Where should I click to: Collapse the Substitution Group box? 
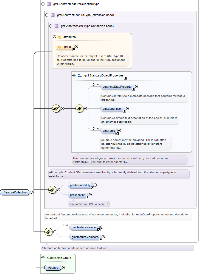tap(43, 257)
